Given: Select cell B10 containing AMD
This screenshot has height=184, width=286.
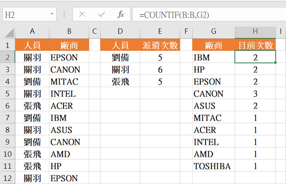Looking at the screenshot, I should (69, 154).
